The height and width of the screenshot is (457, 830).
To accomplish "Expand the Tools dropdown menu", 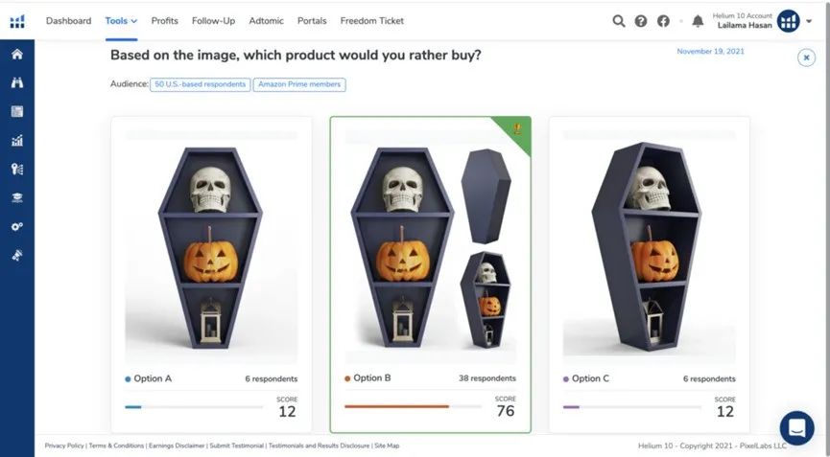I will [x=121, y=21].
